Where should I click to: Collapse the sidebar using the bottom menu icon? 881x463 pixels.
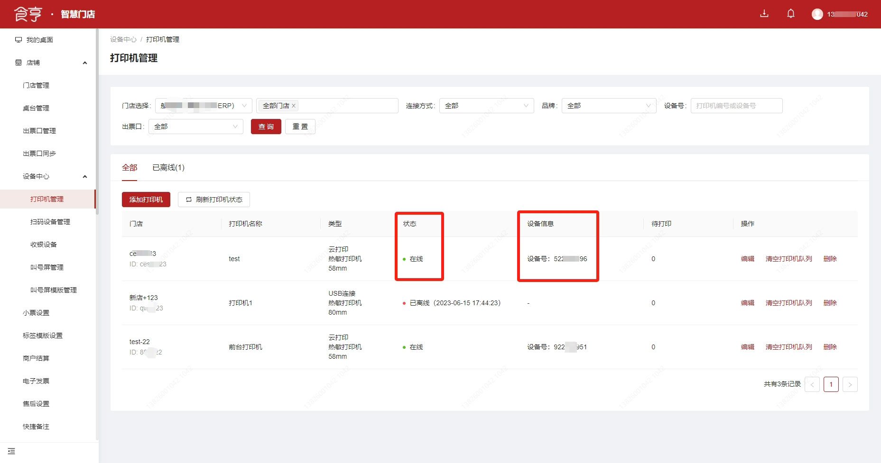pyautogui.click(x=11, y=451)
